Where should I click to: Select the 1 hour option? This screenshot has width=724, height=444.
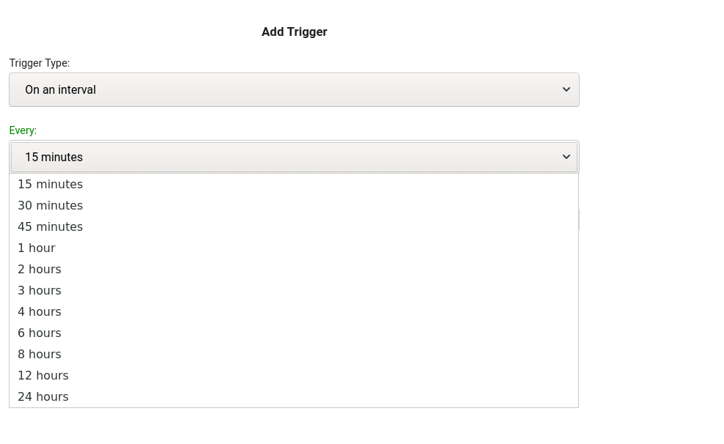(37, 248)
